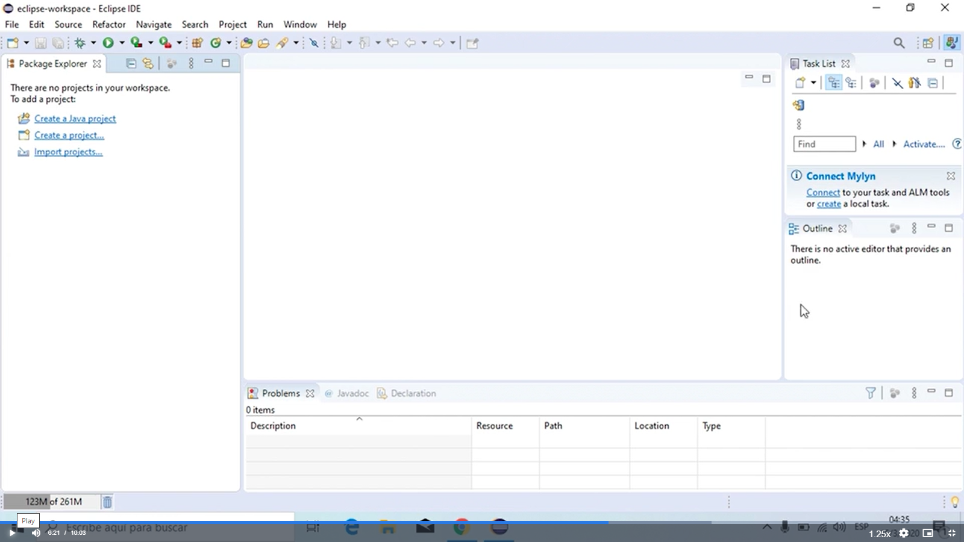
Task: Click the magnifier Quick Access search icon
Action: [x=899, y=43]
